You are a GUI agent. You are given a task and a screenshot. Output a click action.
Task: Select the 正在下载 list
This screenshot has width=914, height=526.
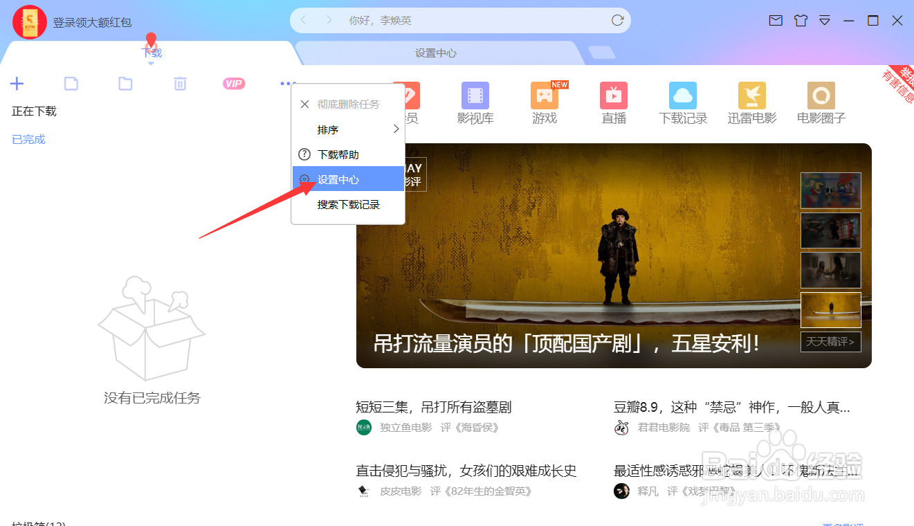(34, 111)
